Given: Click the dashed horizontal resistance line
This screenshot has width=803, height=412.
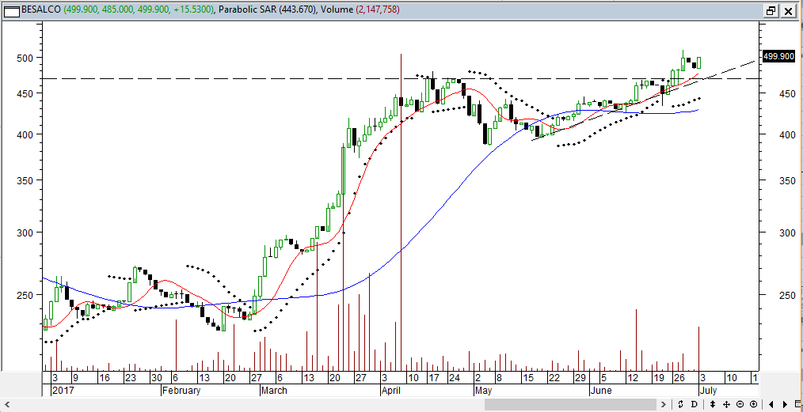Looking at the screenshot, I should tap(399, 79).
